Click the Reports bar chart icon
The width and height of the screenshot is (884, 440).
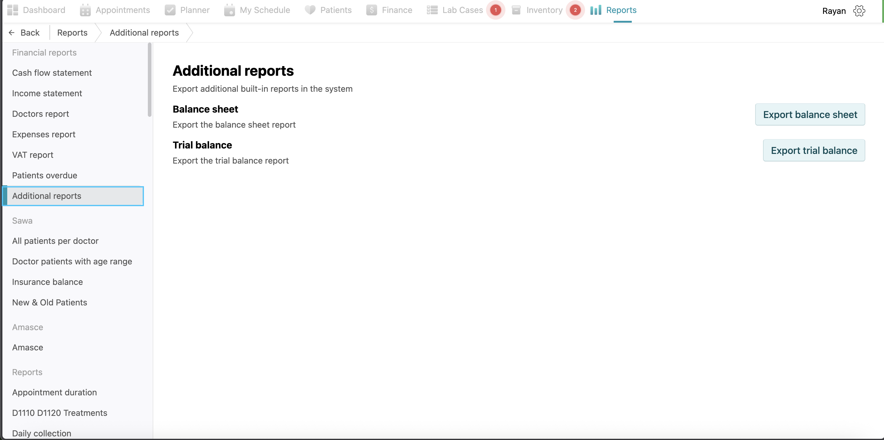[596, 10]
